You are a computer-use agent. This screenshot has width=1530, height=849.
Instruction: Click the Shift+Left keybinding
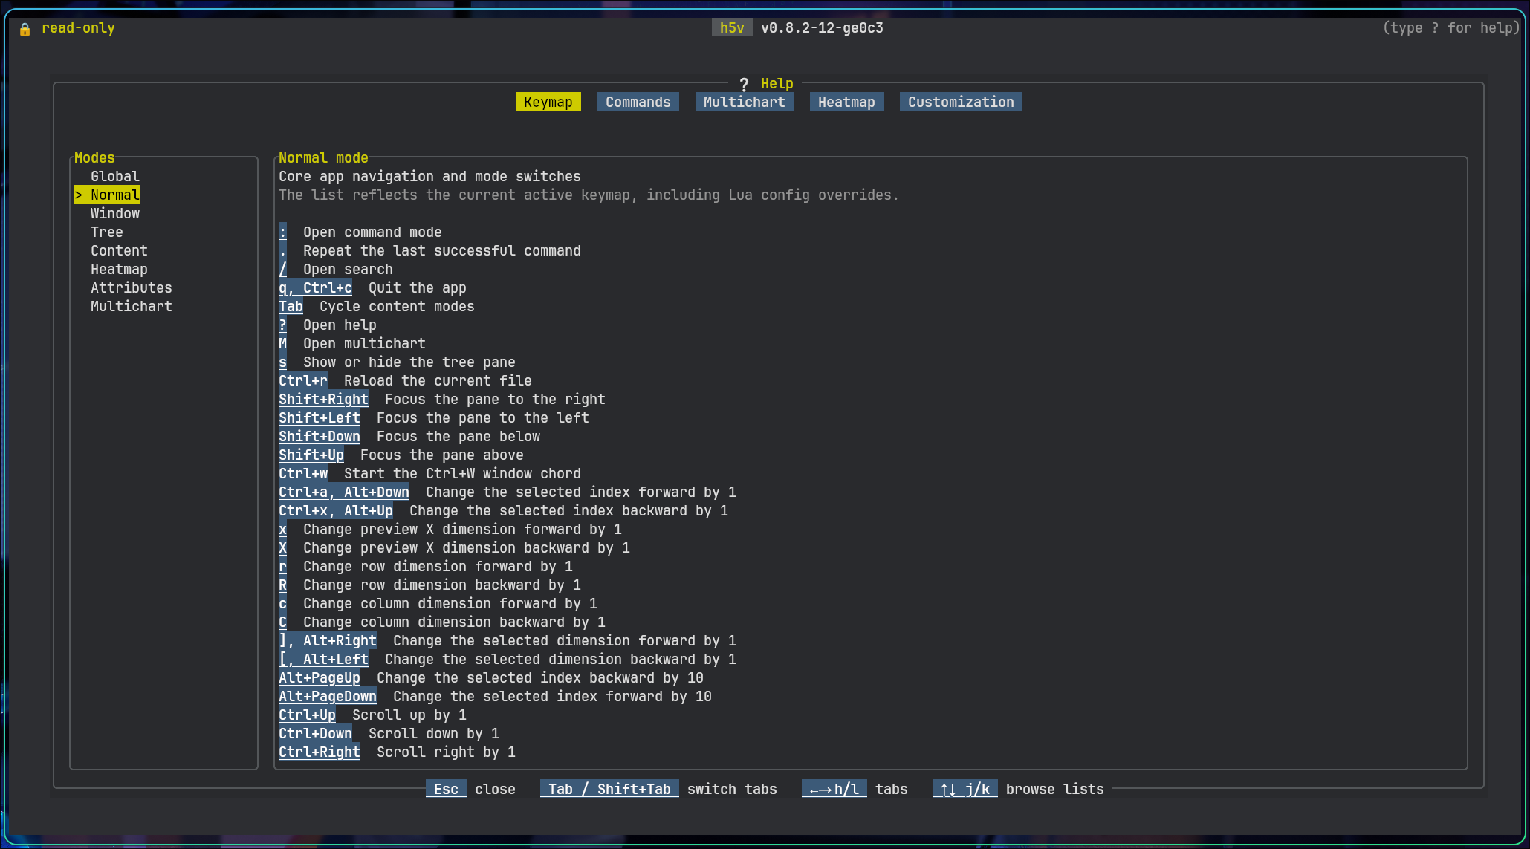[x=320, y=418]
